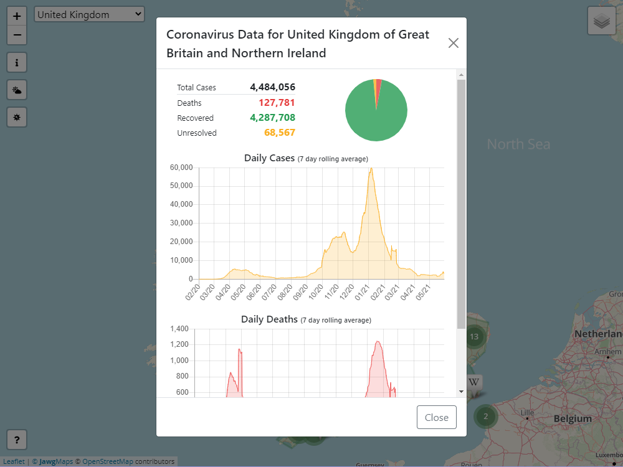Viewport: 623px width, 467px height.
Task: Click the question mark help button
Action: point(17,440)
